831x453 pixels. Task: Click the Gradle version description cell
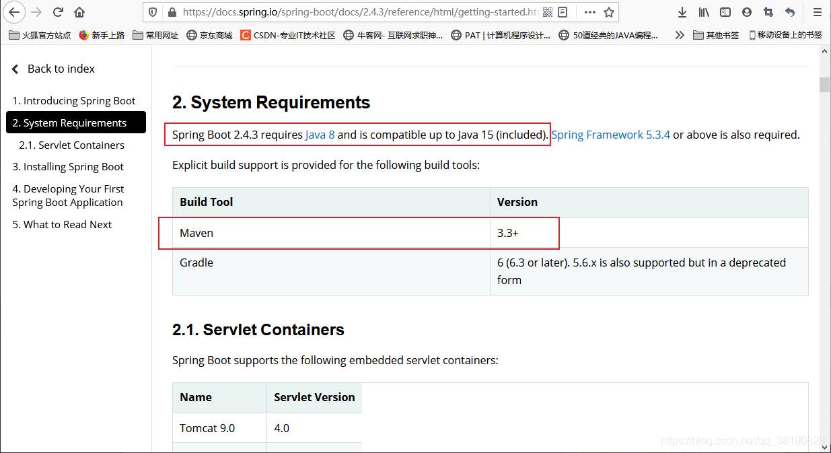point(649,271)
